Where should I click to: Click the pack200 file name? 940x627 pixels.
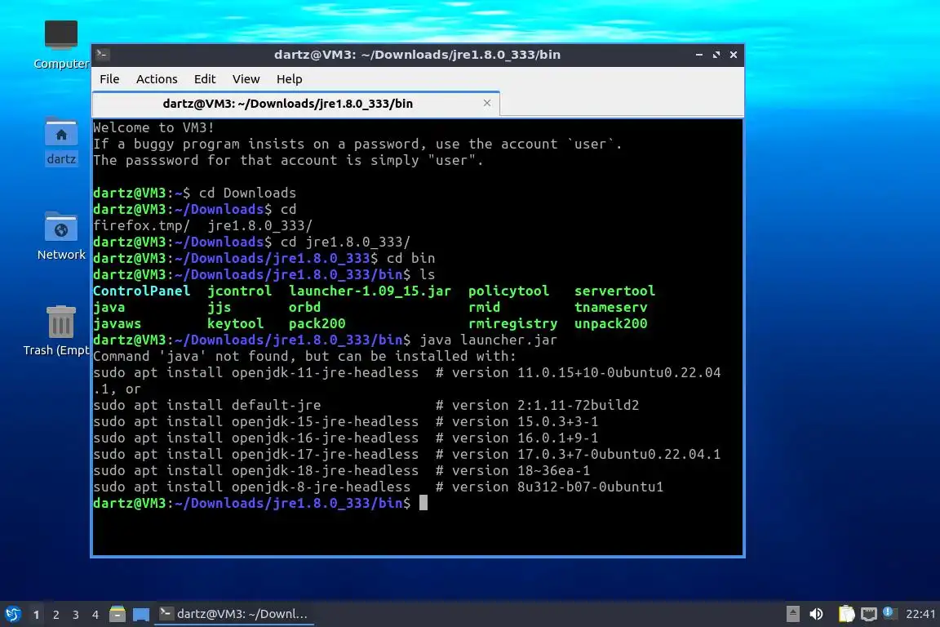317,323
